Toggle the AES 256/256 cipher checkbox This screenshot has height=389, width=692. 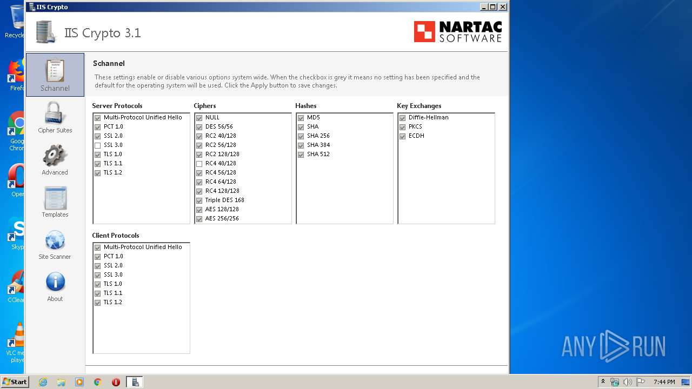pyautogui.click(x=199, y=219)
